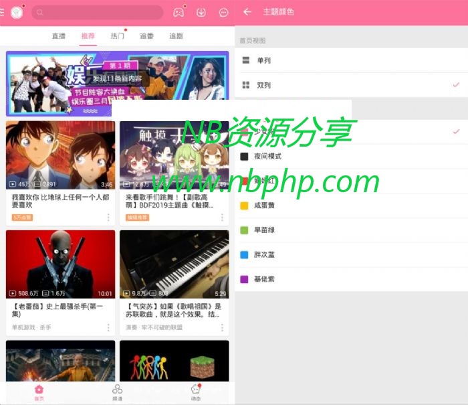
Task: Switch to the 推荐 tab
Action: [x=88, y=36]
